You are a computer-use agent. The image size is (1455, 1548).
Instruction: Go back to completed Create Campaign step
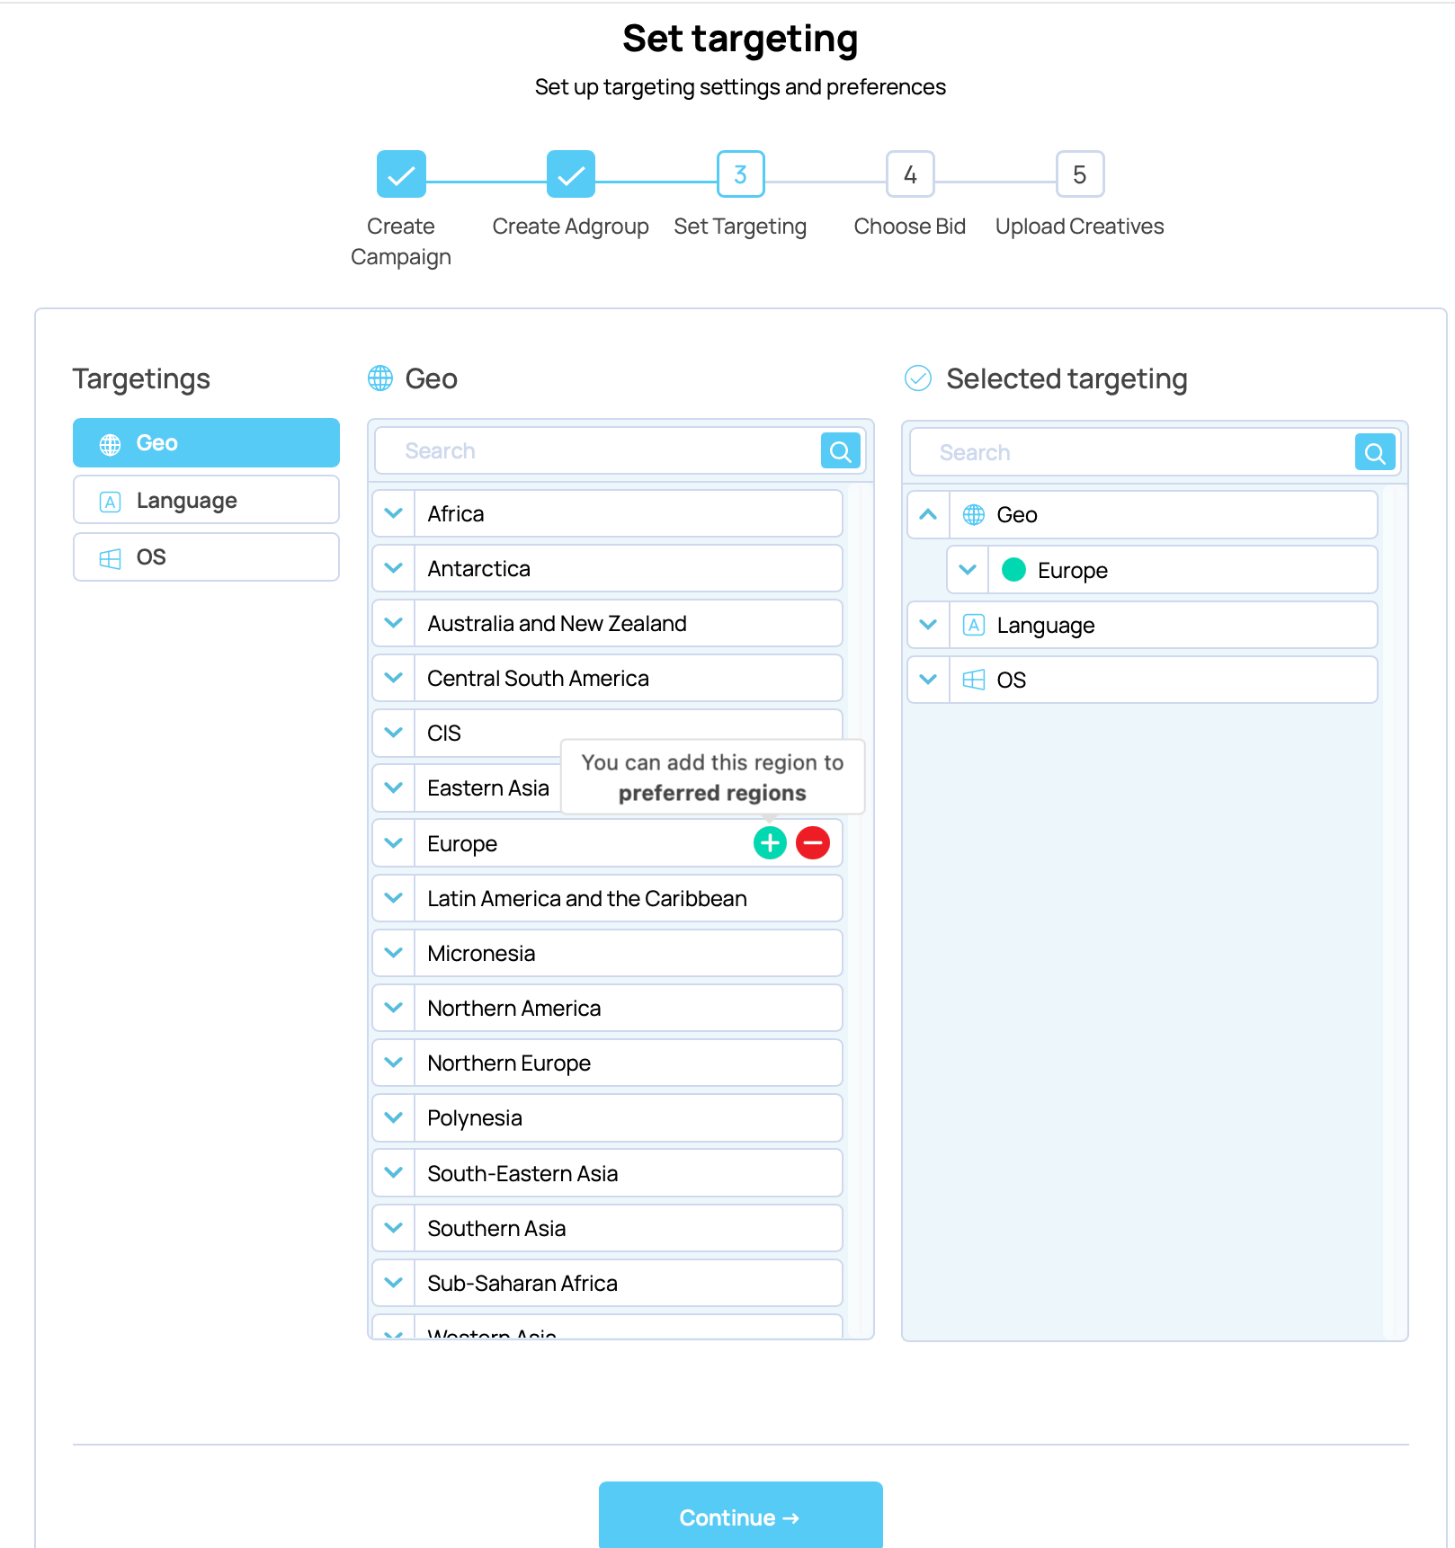(401, 174)
